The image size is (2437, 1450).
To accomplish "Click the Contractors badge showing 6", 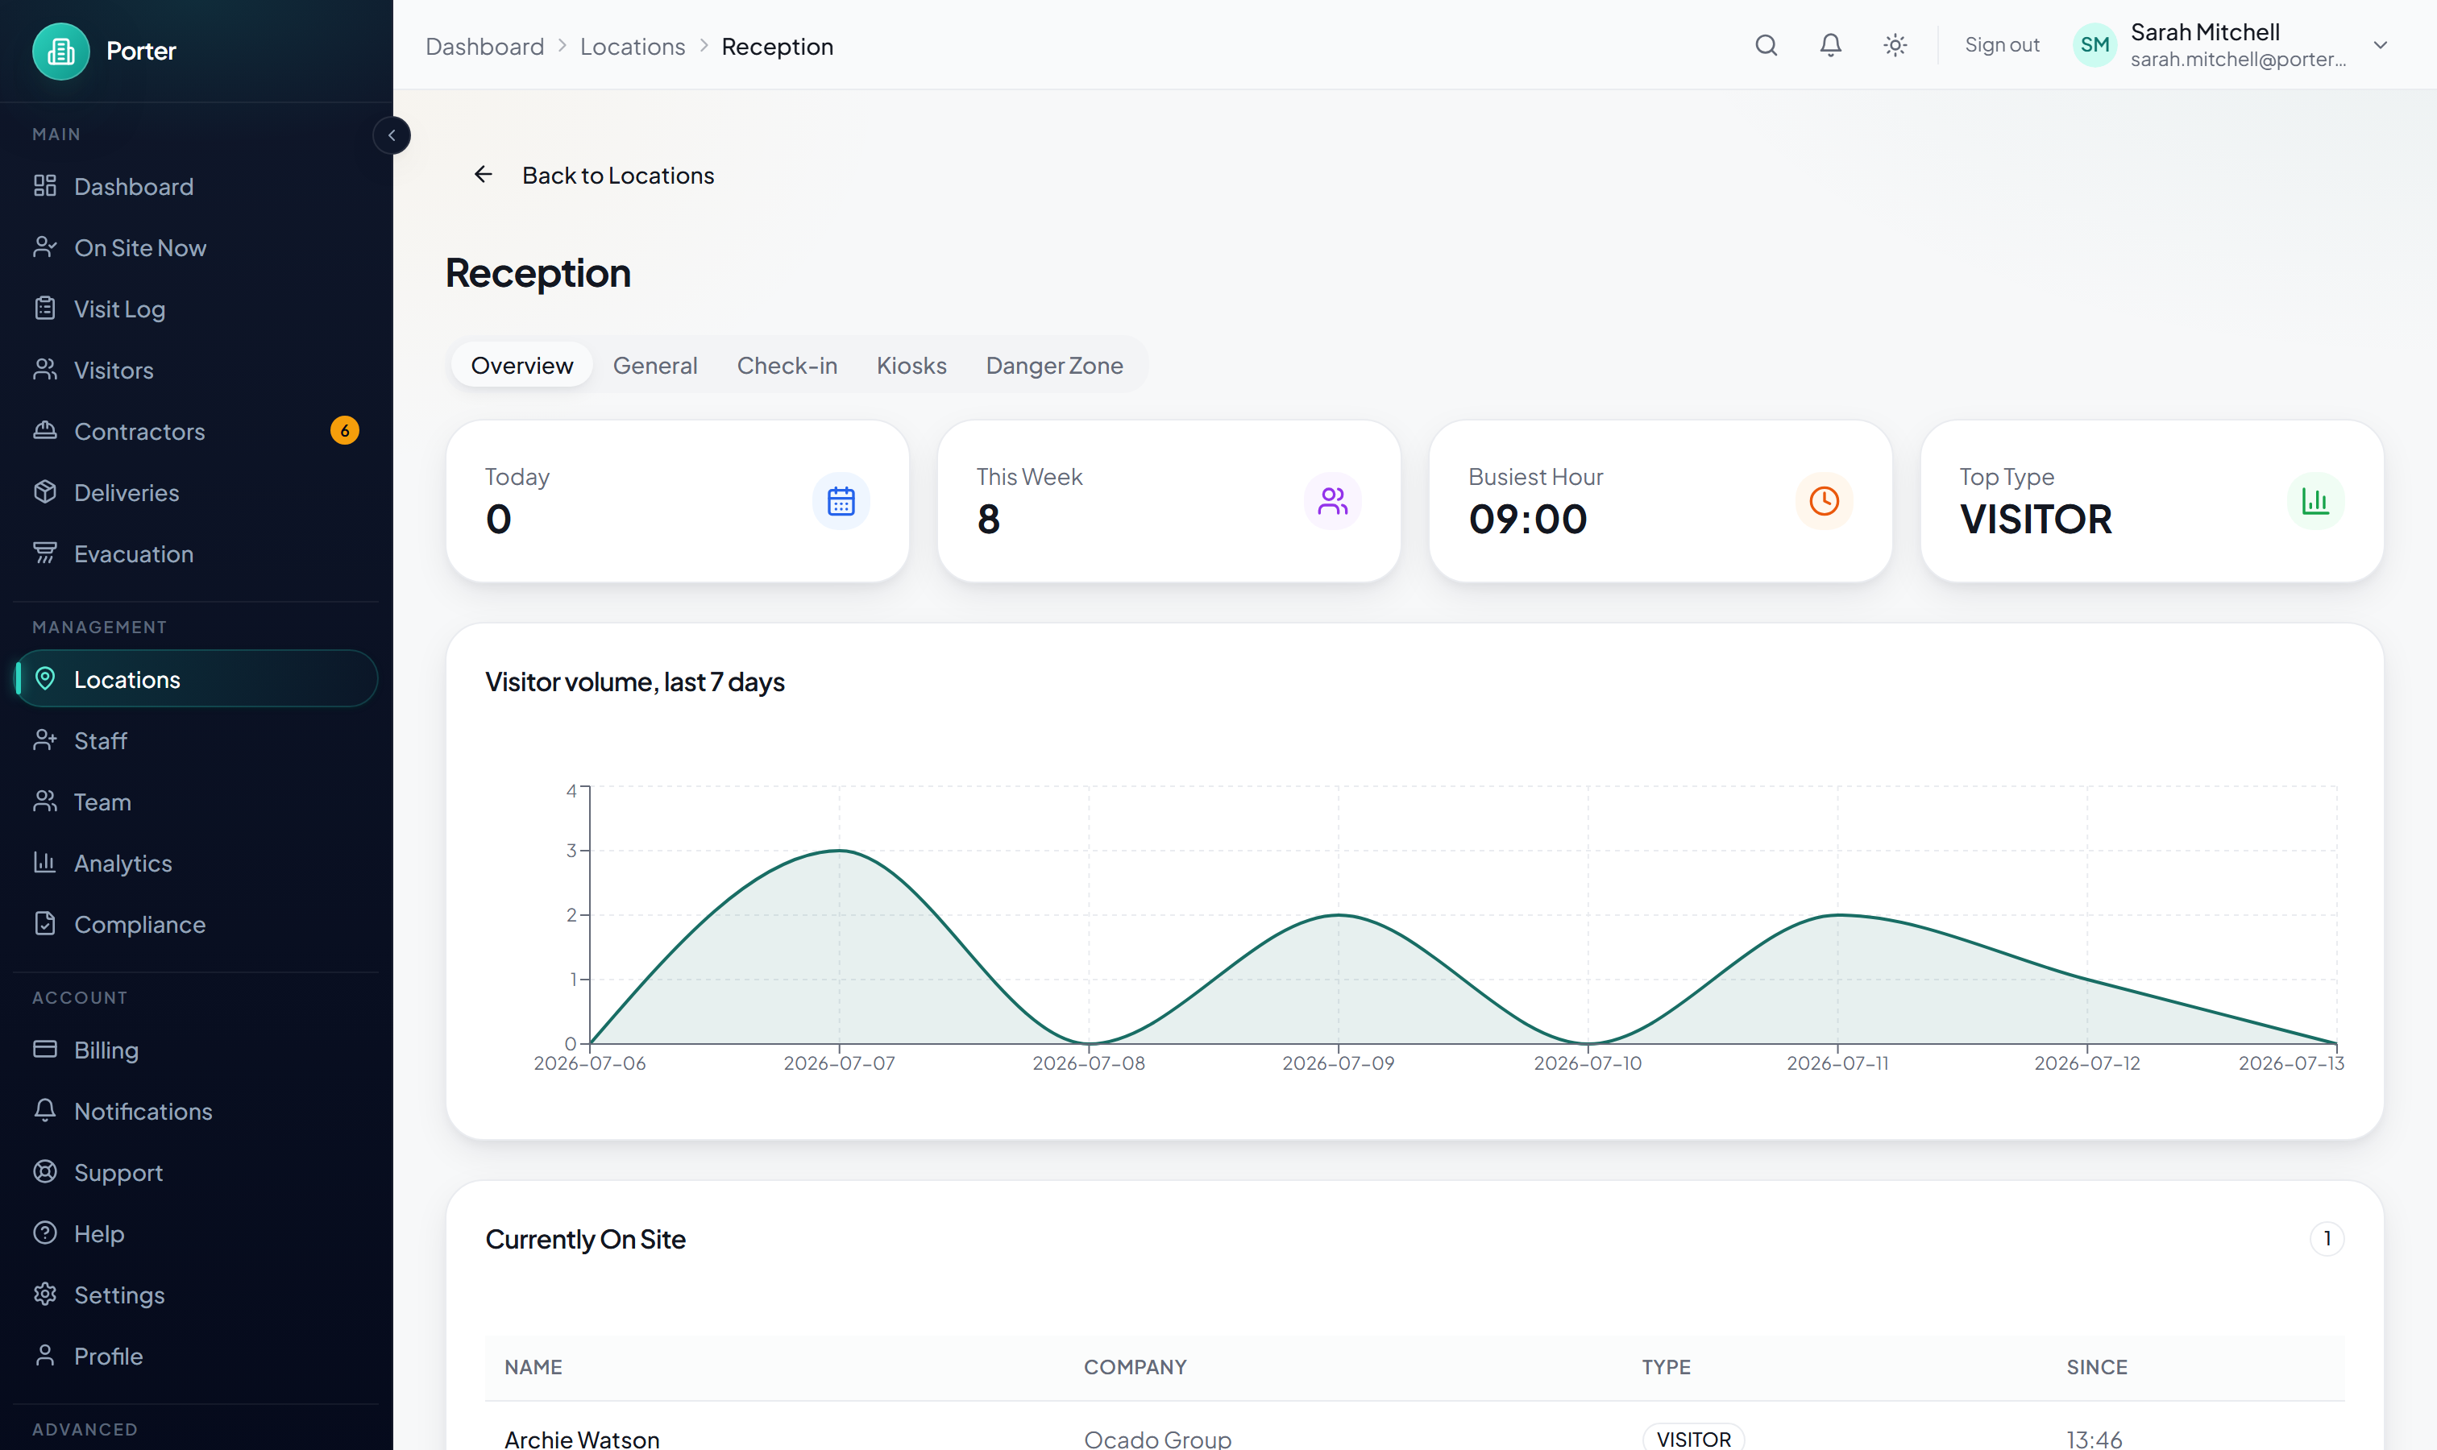I will [344, 431].
